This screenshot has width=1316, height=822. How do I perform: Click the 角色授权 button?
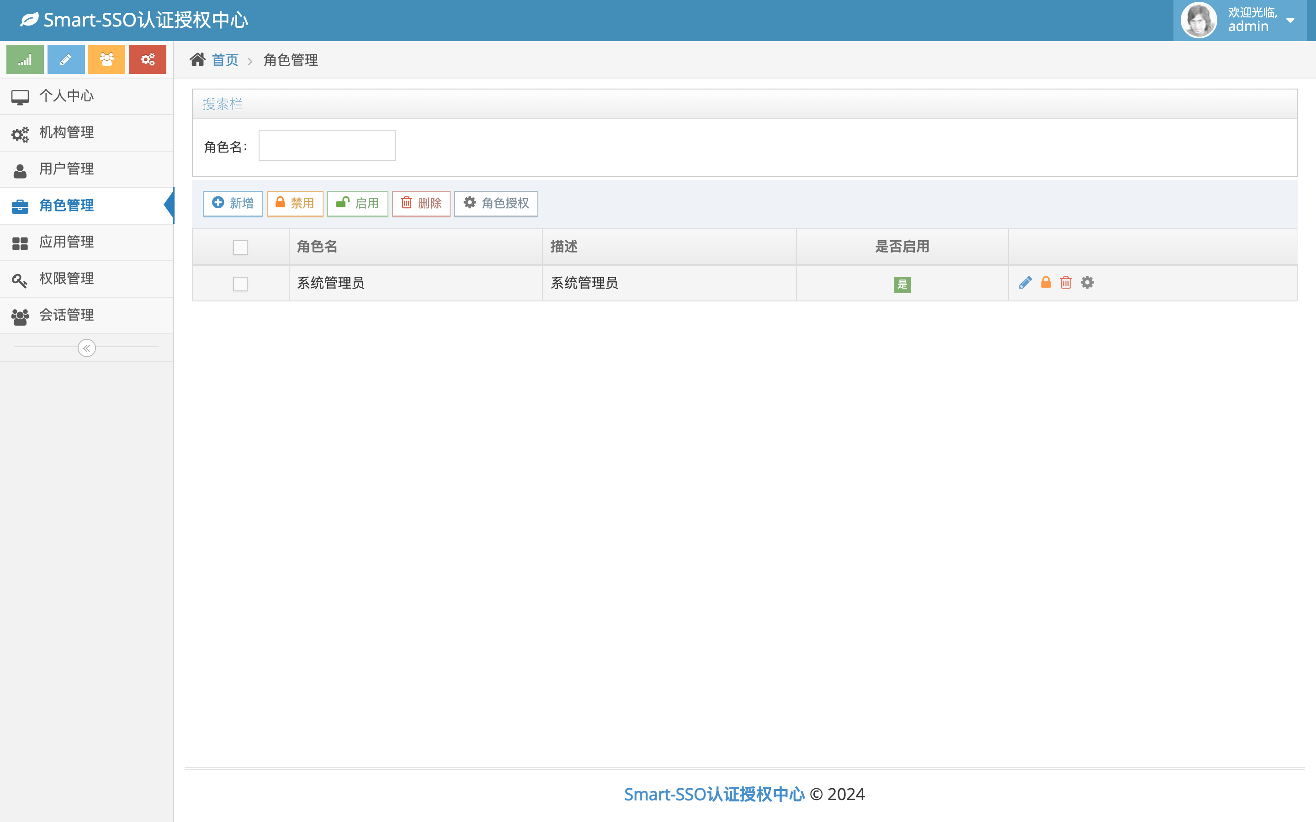(496, 203)
